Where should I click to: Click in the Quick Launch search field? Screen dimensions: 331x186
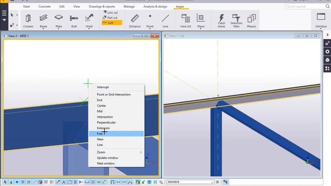[x=306, y=7]
